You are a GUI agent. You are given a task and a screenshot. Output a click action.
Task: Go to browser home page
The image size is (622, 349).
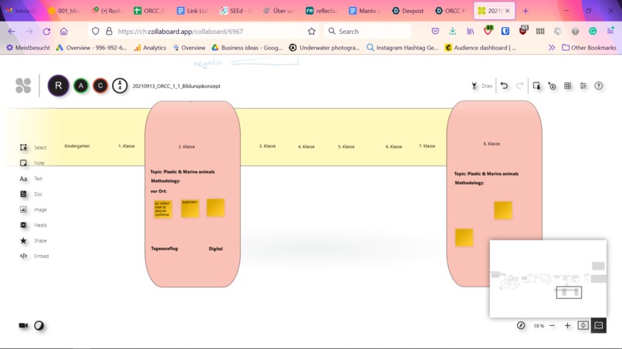[64, 32]
